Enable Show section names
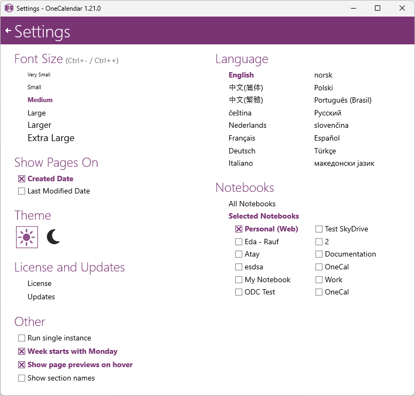Image resolution: width=415 pixels, height=396 pixels. [22, 378]
